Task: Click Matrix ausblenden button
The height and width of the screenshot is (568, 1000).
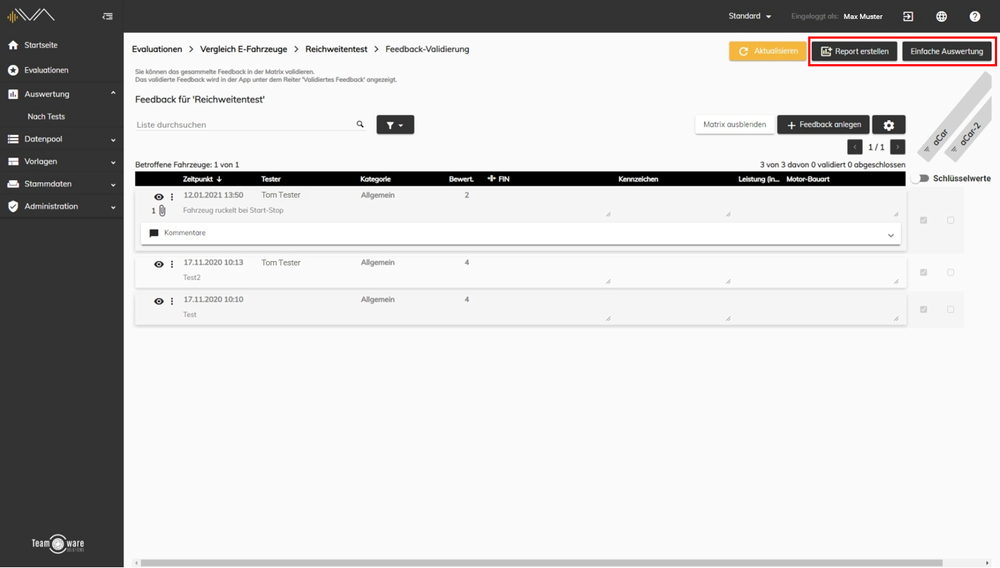Action: 735,125
